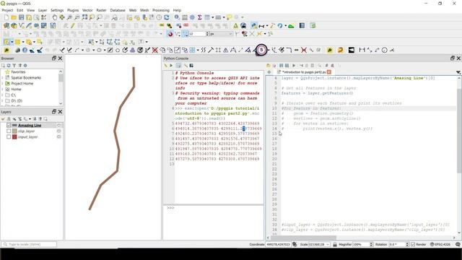Screen dimensions: 462x260
Task: Click the Filter Browser funnel icon
Action: coord(14,66)
